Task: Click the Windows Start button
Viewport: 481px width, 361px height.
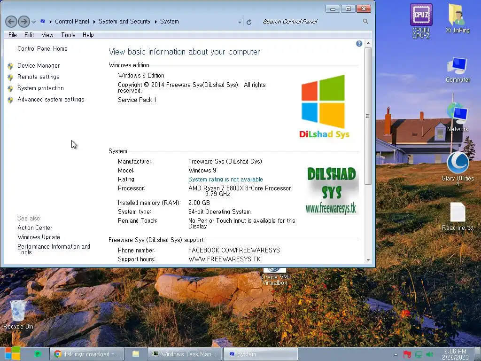Action: pos(13,353)
